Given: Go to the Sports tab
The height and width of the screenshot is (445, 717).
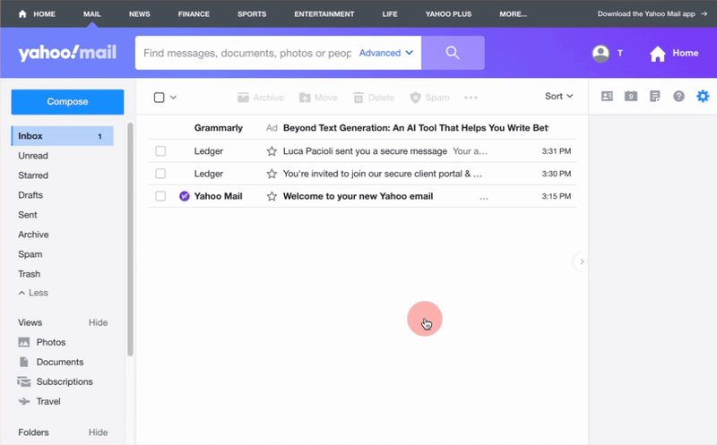Looking at the screenshot, I should click(x=251, y=14).
